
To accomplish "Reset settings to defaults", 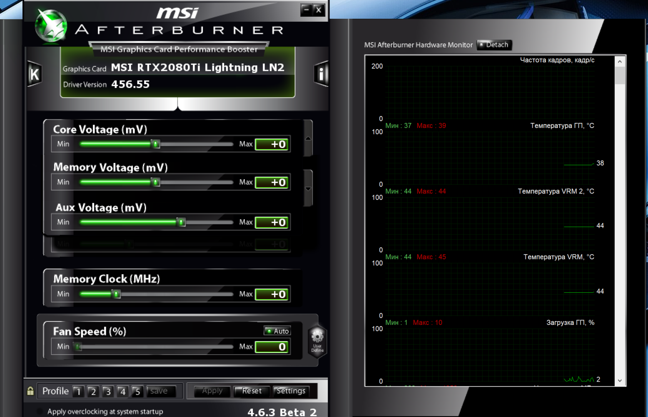I will point(252,391).
